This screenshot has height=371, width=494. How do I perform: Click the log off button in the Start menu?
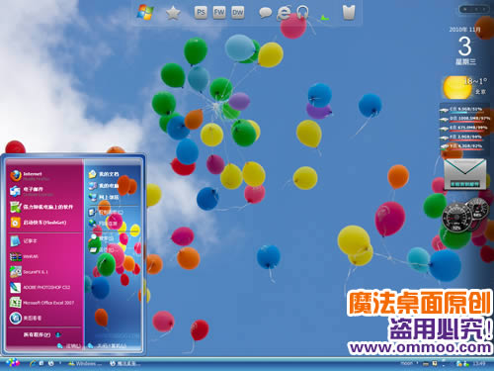point(69,345)
